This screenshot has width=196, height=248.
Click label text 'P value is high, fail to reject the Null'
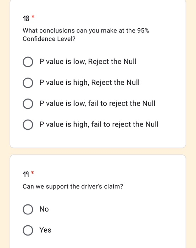[99, 124]
